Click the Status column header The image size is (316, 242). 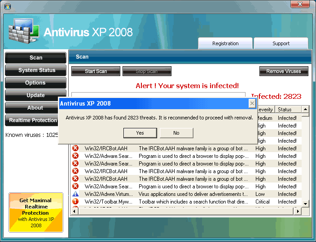coord(288,110)
